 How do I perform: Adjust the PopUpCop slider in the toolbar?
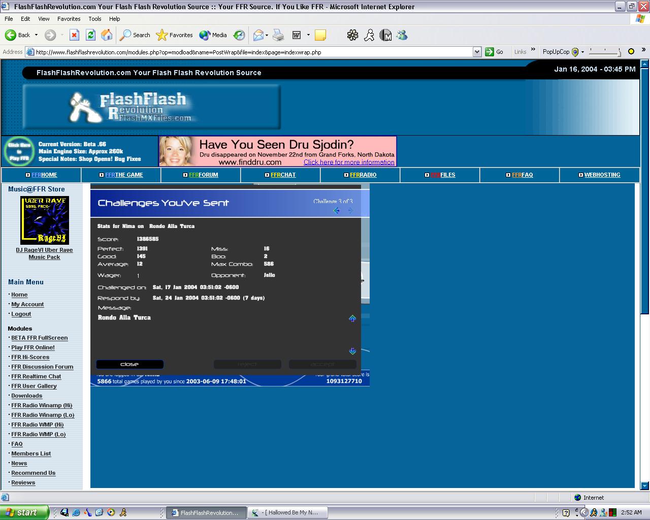(605, 52)
